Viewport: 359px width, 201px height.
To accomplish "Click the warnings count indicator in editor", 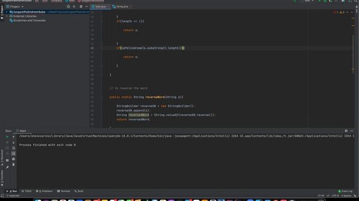I will pyautogui.click(x=342, y=12).
